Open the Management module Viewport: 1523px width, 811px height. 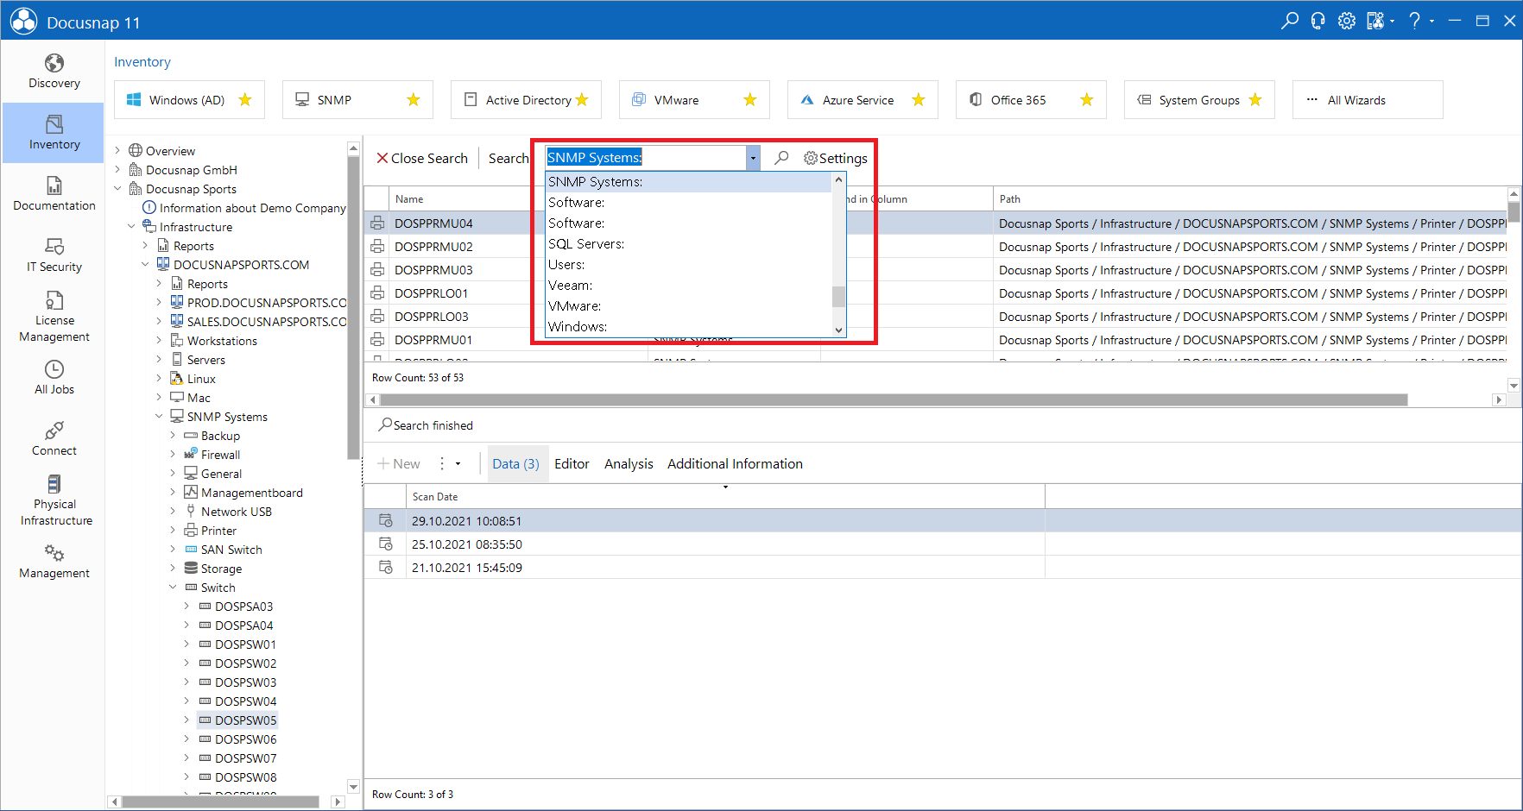pyautogui.click(x=54, y=562)
